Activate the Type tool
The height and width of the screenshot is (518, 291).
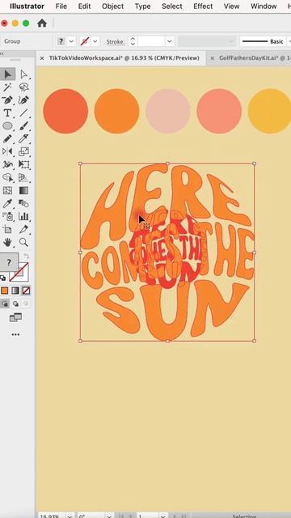point(7,113)
